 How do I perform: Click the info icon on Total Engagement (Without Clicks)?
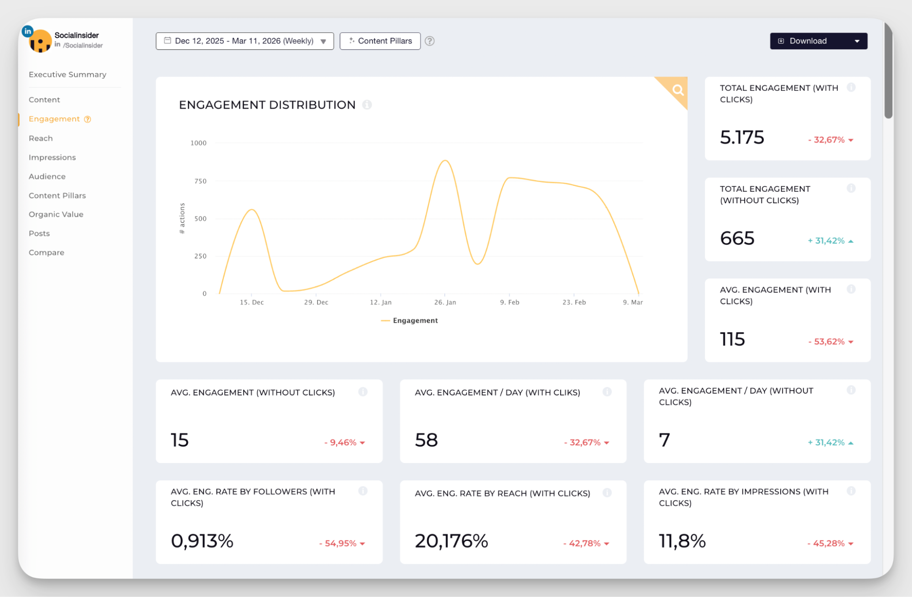point(851,188)
